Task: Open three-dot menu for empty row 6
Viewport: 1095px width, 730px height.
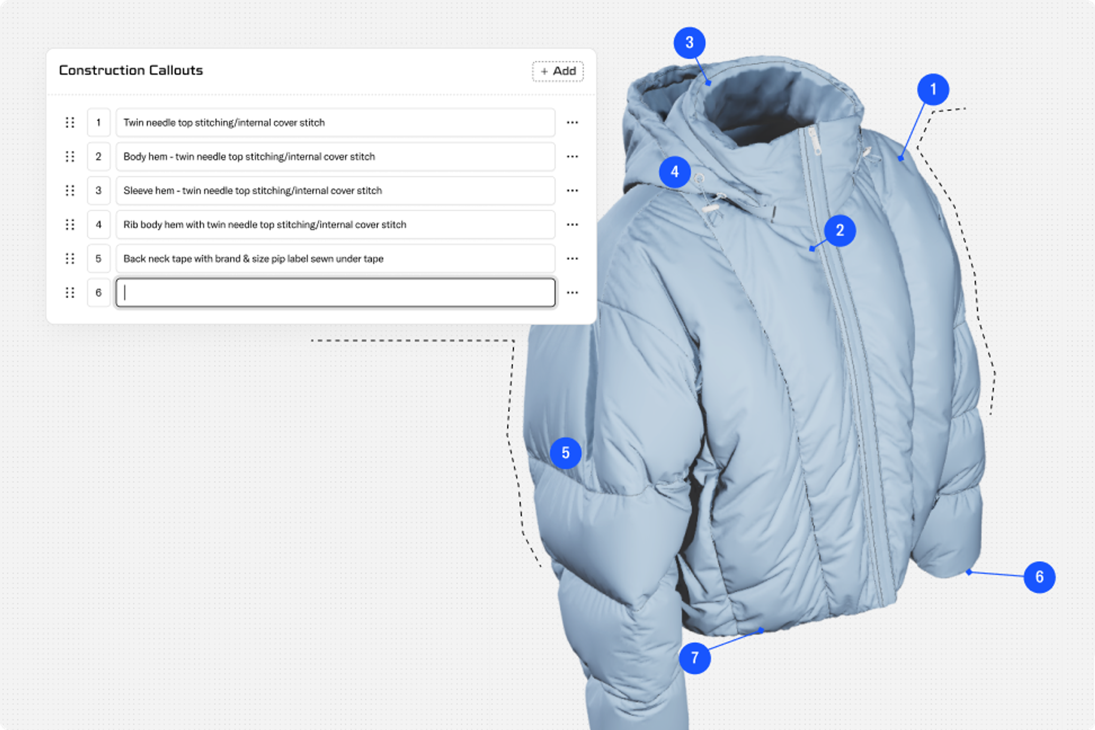Action: [572, 293]
